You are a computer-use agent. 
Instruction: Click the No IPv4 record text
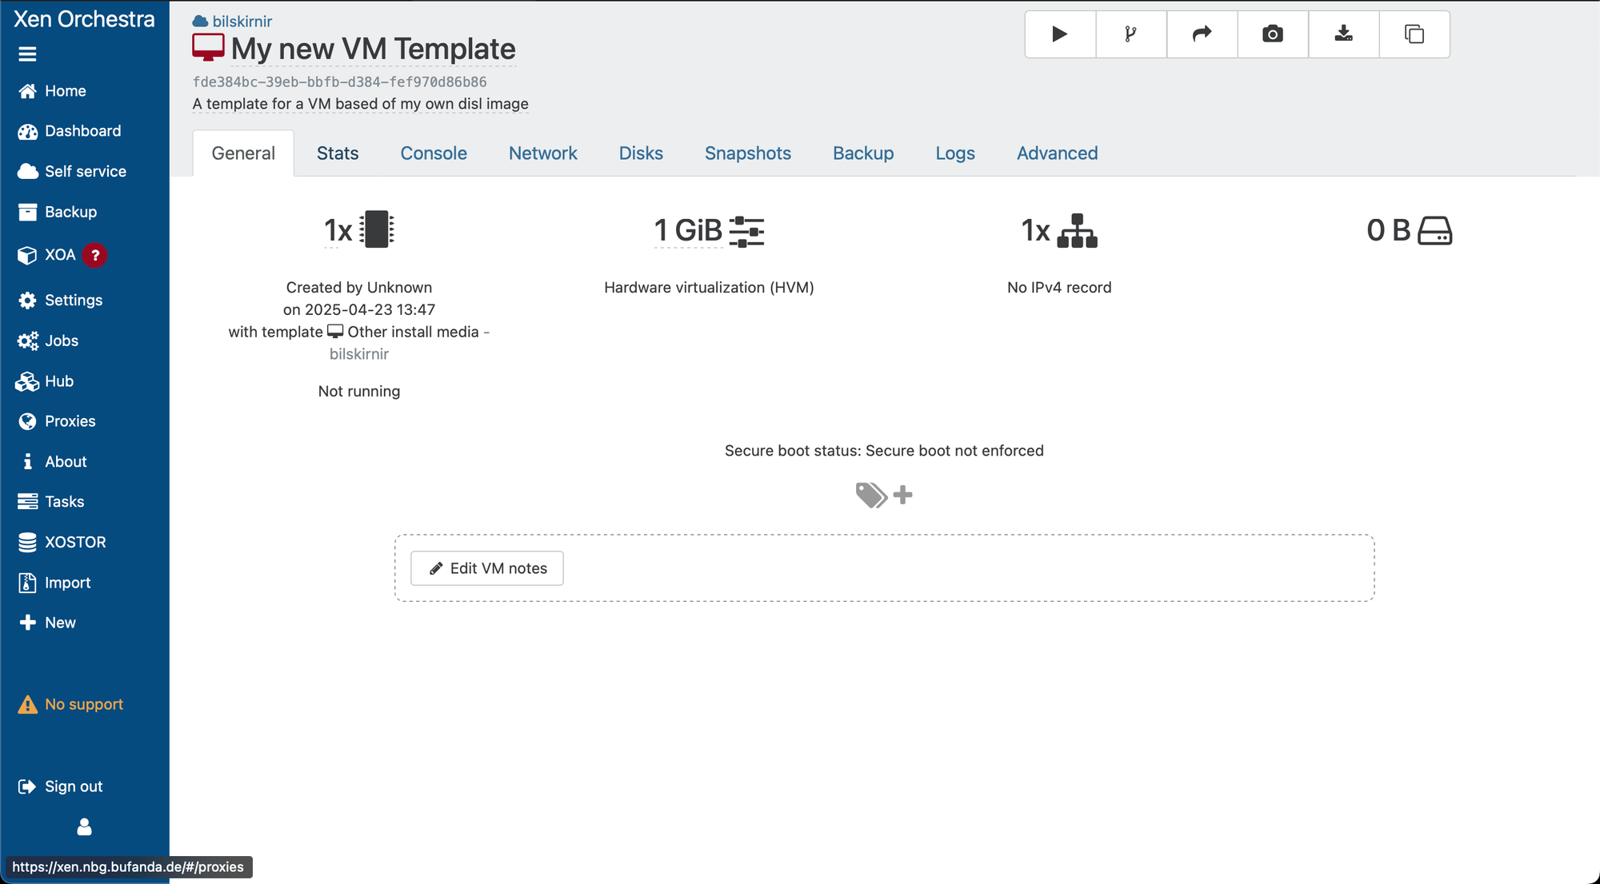(x=1059, y=288)
